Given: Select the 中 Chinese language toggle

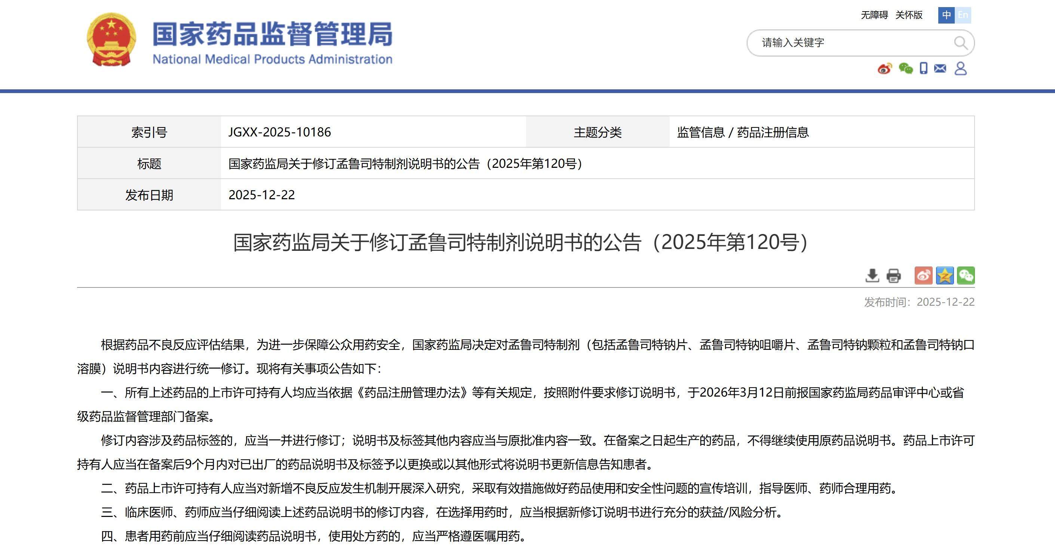Looking at the screenshot, I should [946, 16].
